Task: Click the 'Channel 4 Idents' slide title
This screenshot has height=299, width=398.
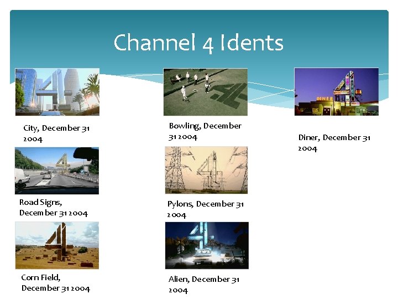Action: 198,43
